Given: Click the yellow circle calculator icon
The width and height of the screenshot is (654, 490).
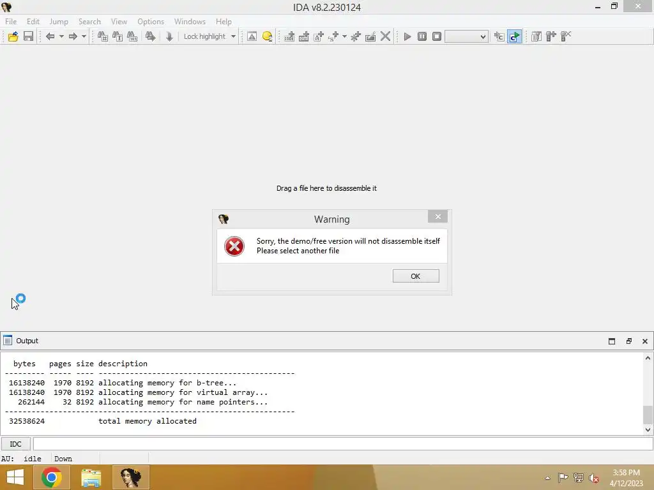Looking at the screenshot, I should click(x=267, y=36).
